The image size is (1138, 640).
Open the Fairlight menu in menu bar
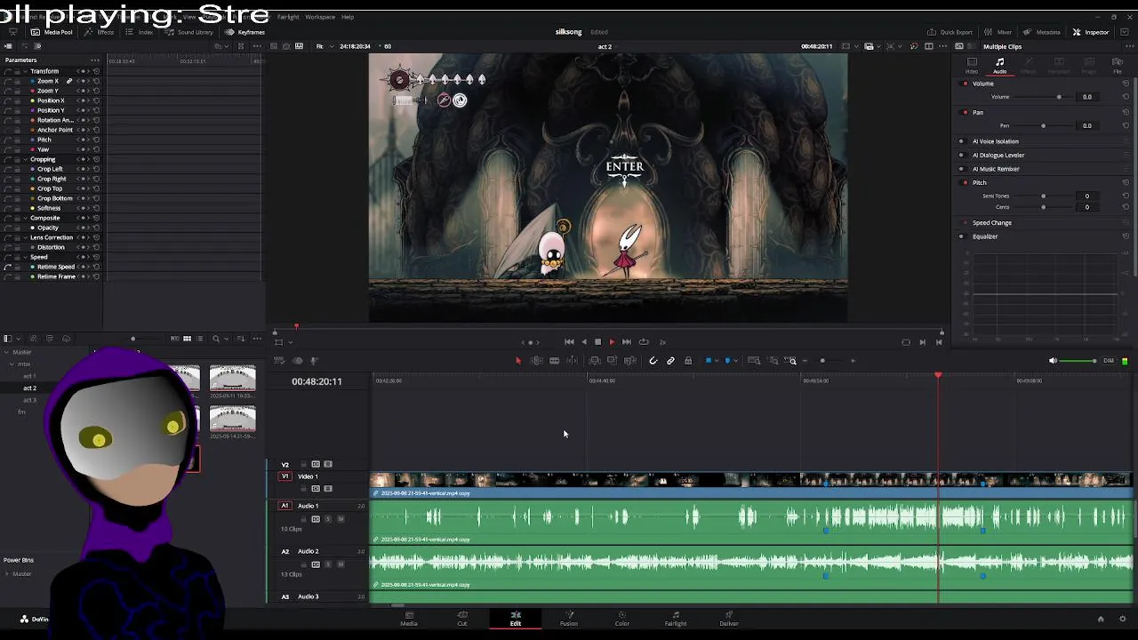(288, 17)
